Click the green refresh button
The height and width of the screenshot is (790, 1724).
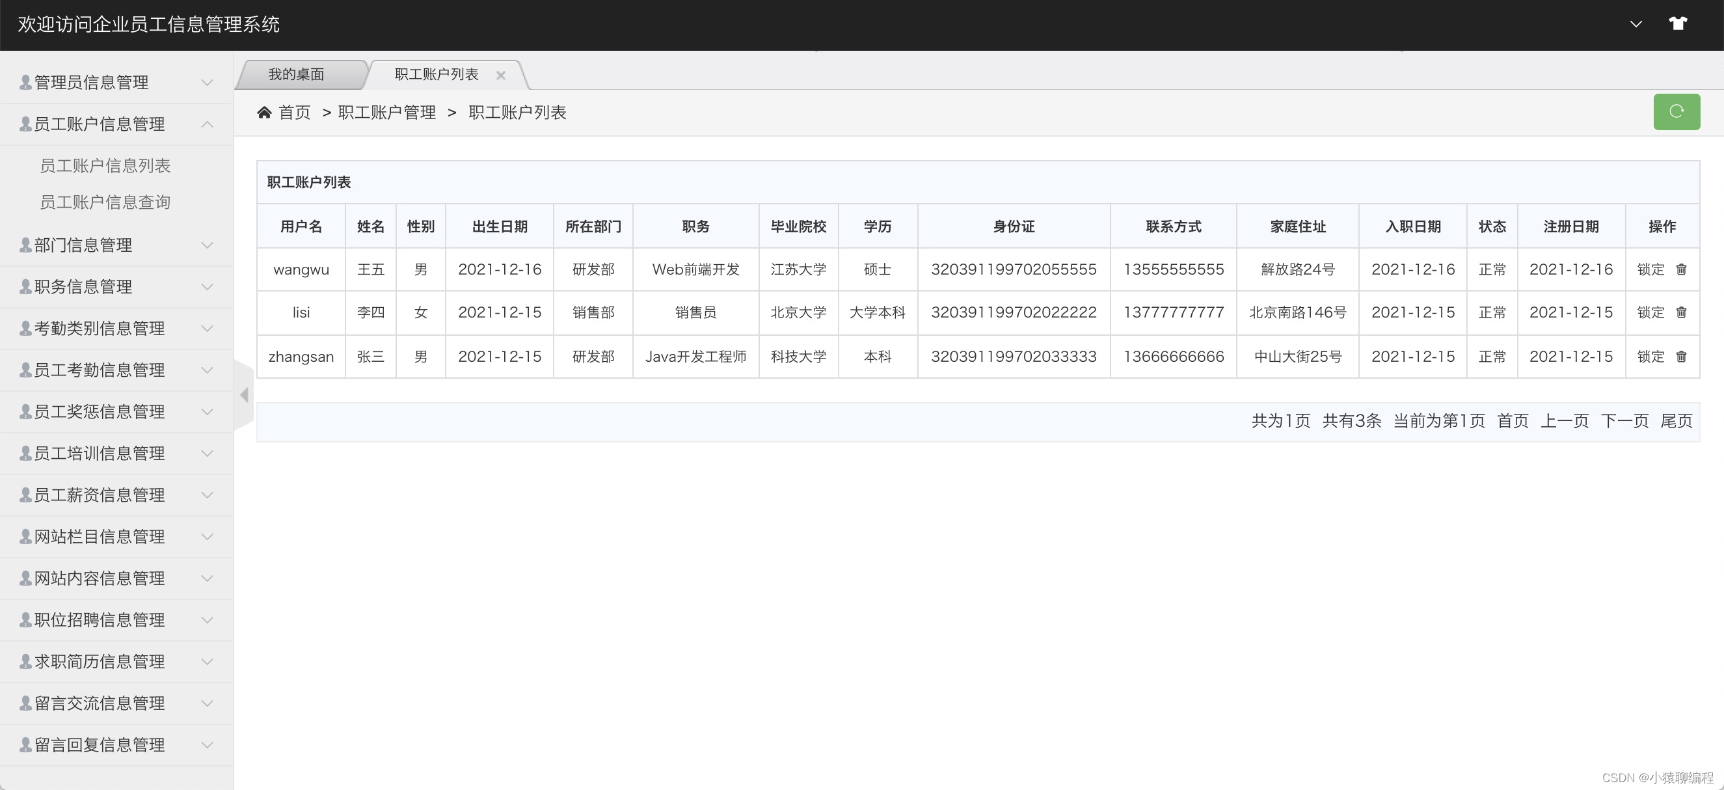coord(1676,111)
